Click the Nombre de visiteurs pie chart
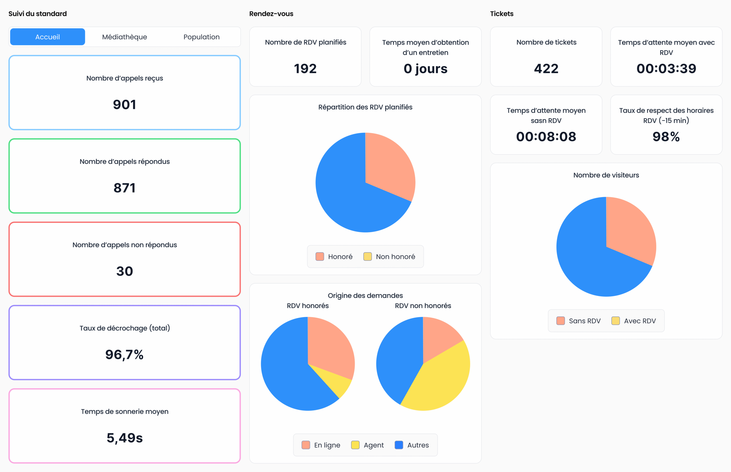731x472 pixels. point(606,247)
